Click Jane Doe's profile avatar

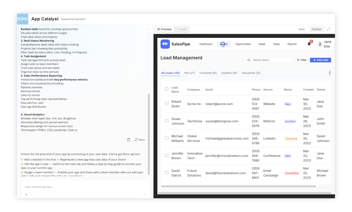point(320,44)
